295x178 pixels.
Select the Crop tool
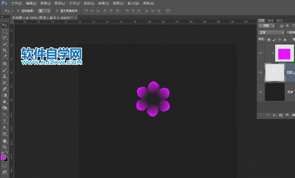(x=5, y=50)
